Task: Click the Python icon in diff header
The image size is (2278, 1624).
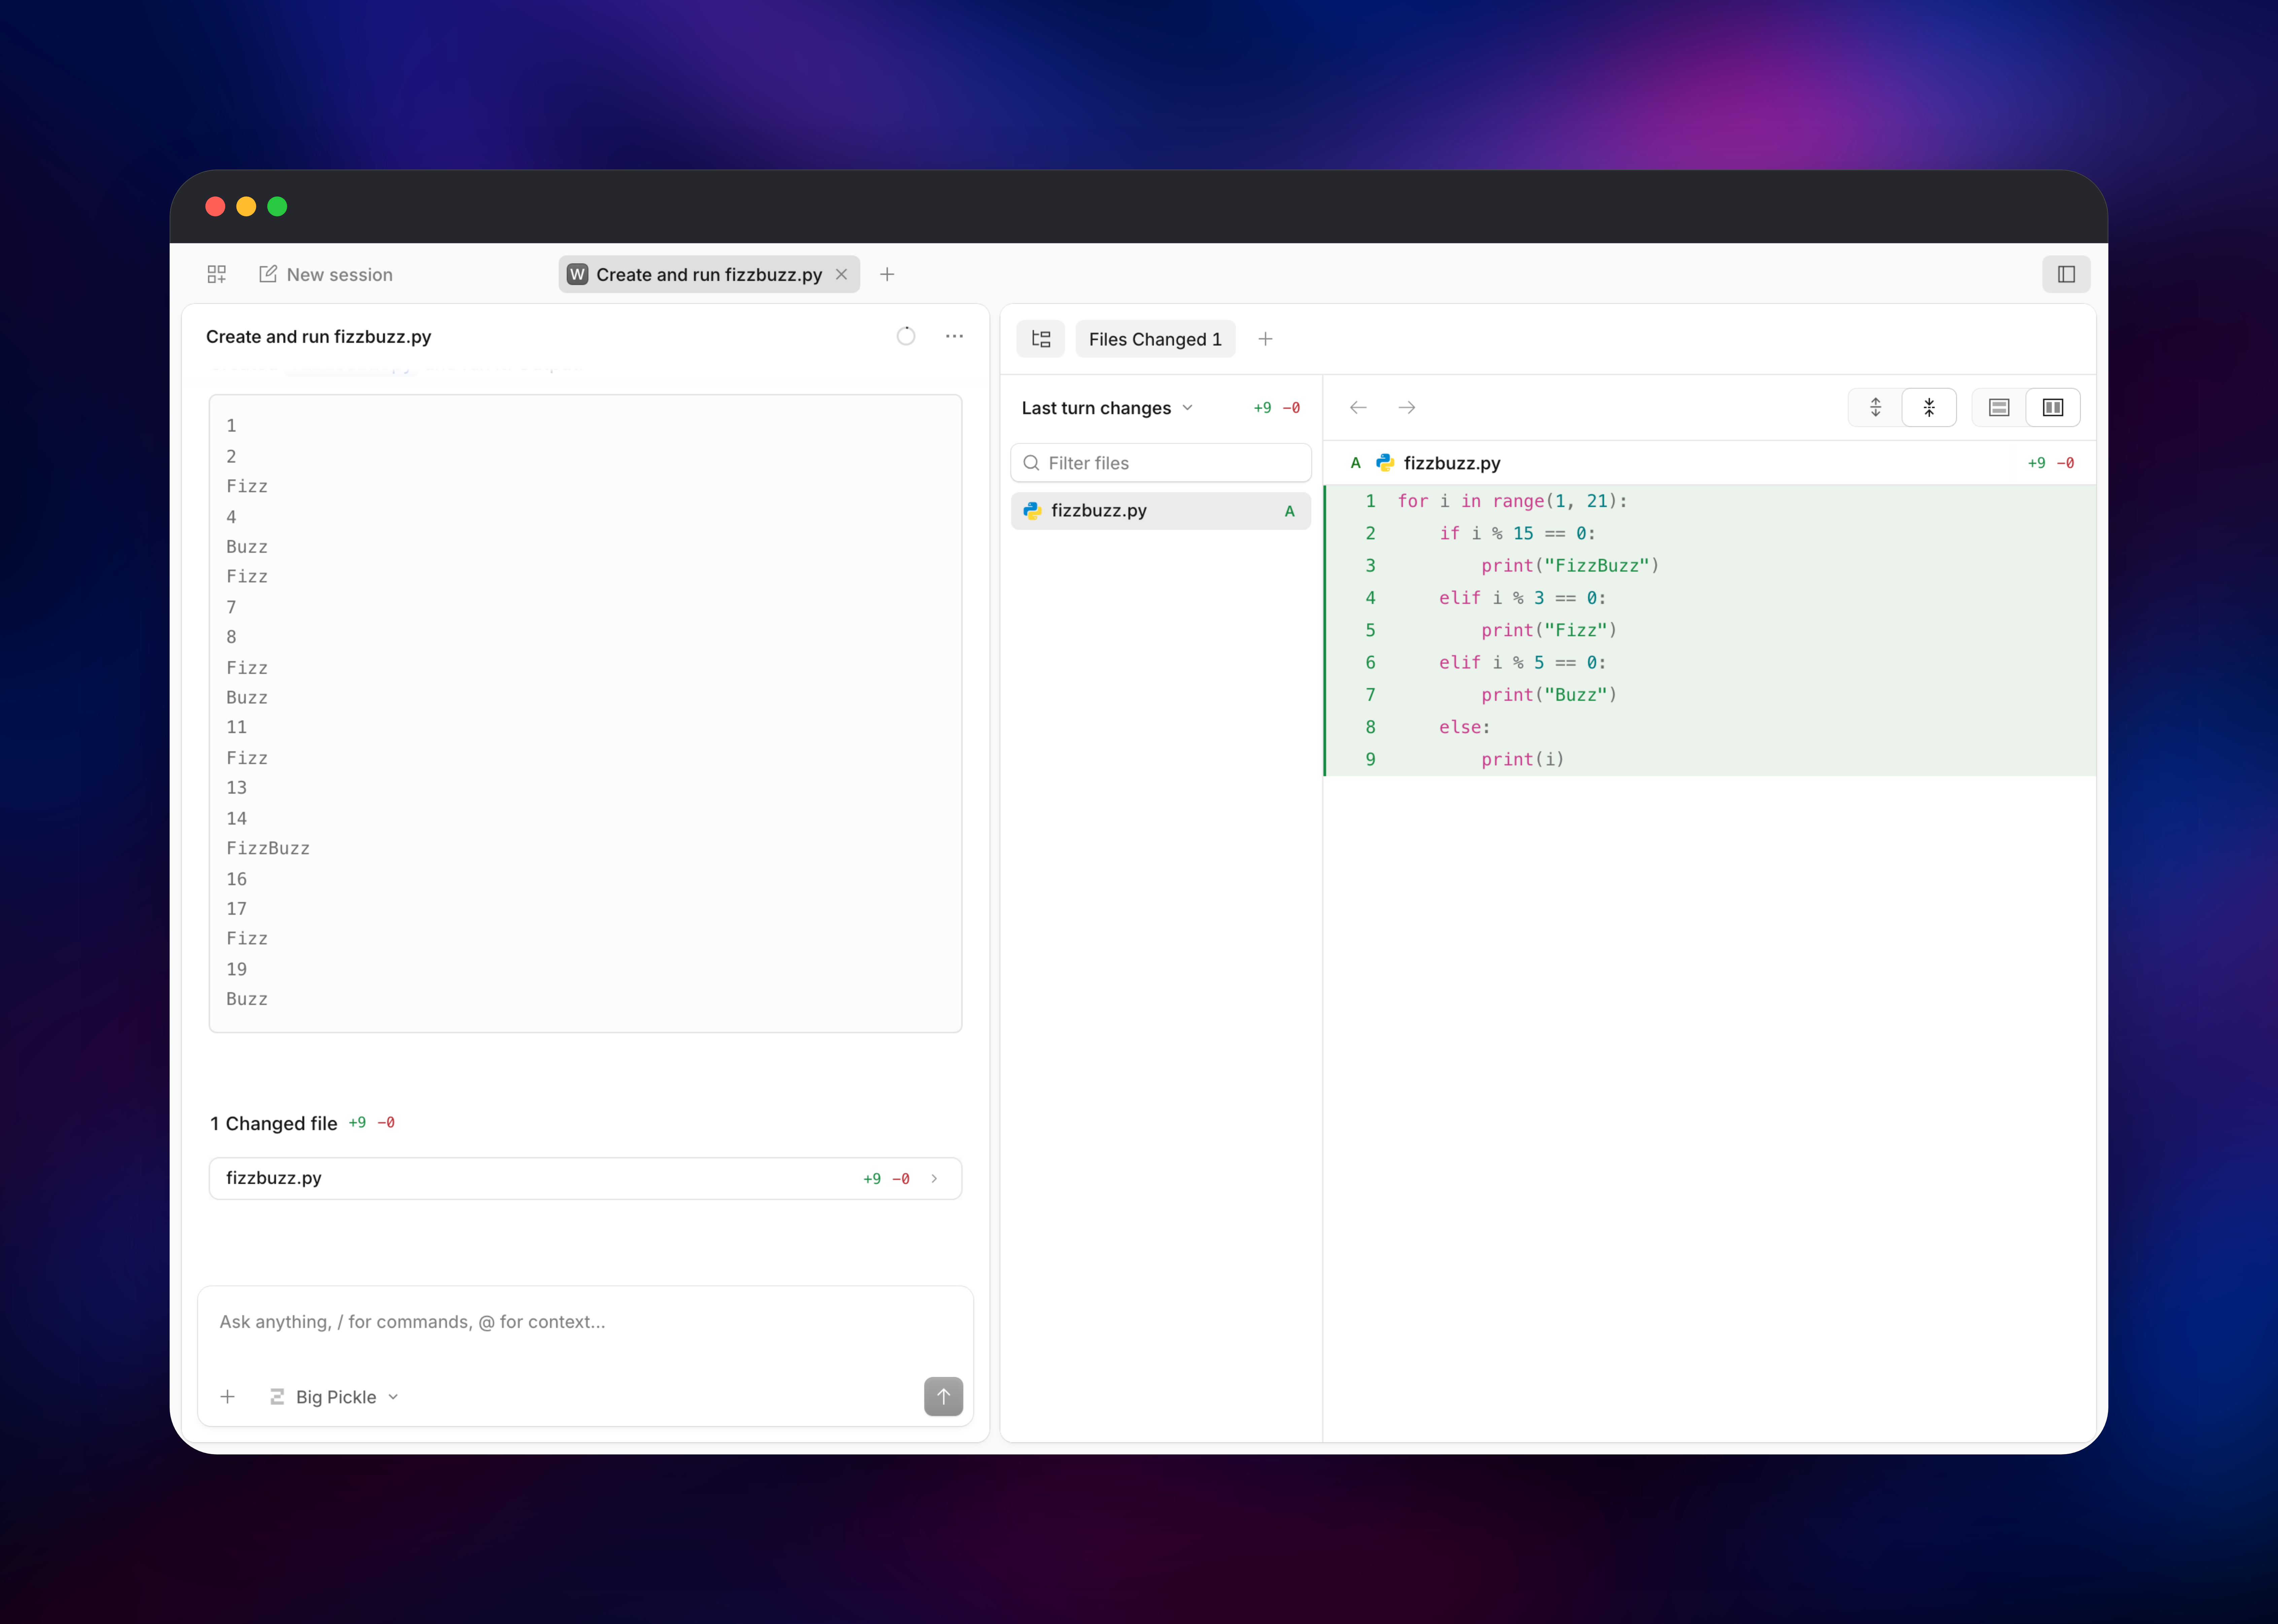Action: coord(1385,463)
